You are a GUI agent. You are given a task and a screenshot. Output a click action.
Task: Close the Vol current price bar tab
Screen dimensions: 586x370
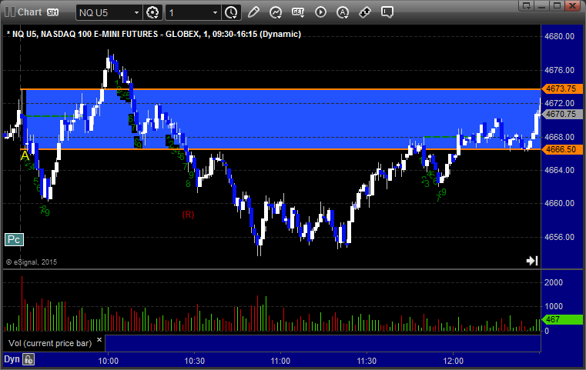coord(99,340)
